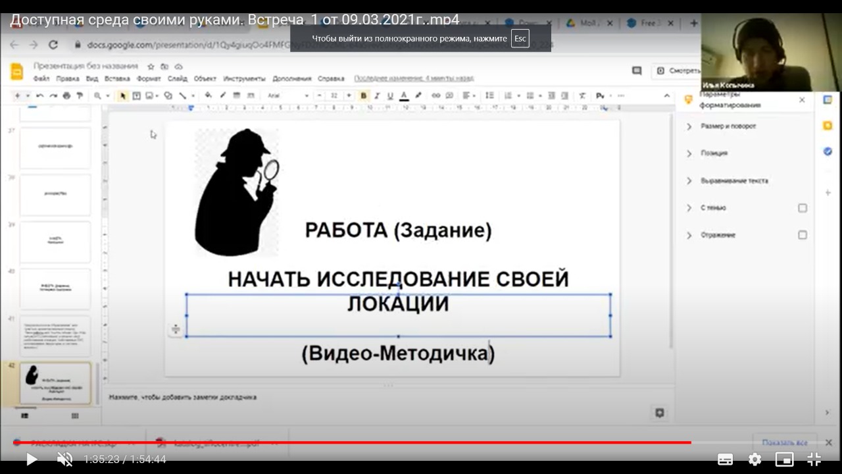The width and height of the screenshot is (842, 474).
Task: Clear formatting icon
Action: [x=582, y=95]
